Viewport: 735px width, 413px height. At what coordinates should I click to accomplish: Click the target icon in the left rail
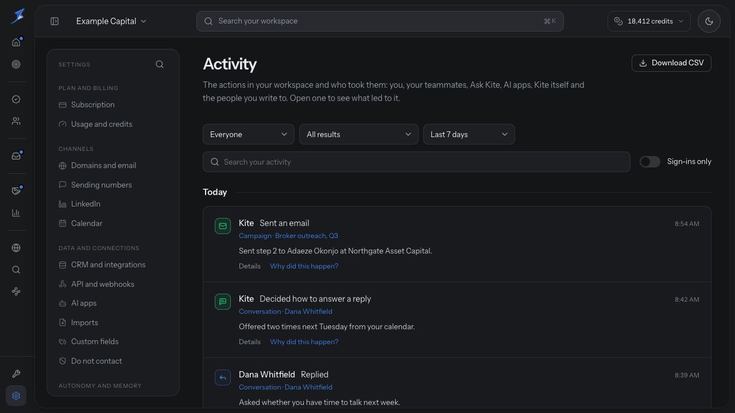click(16, 64)
